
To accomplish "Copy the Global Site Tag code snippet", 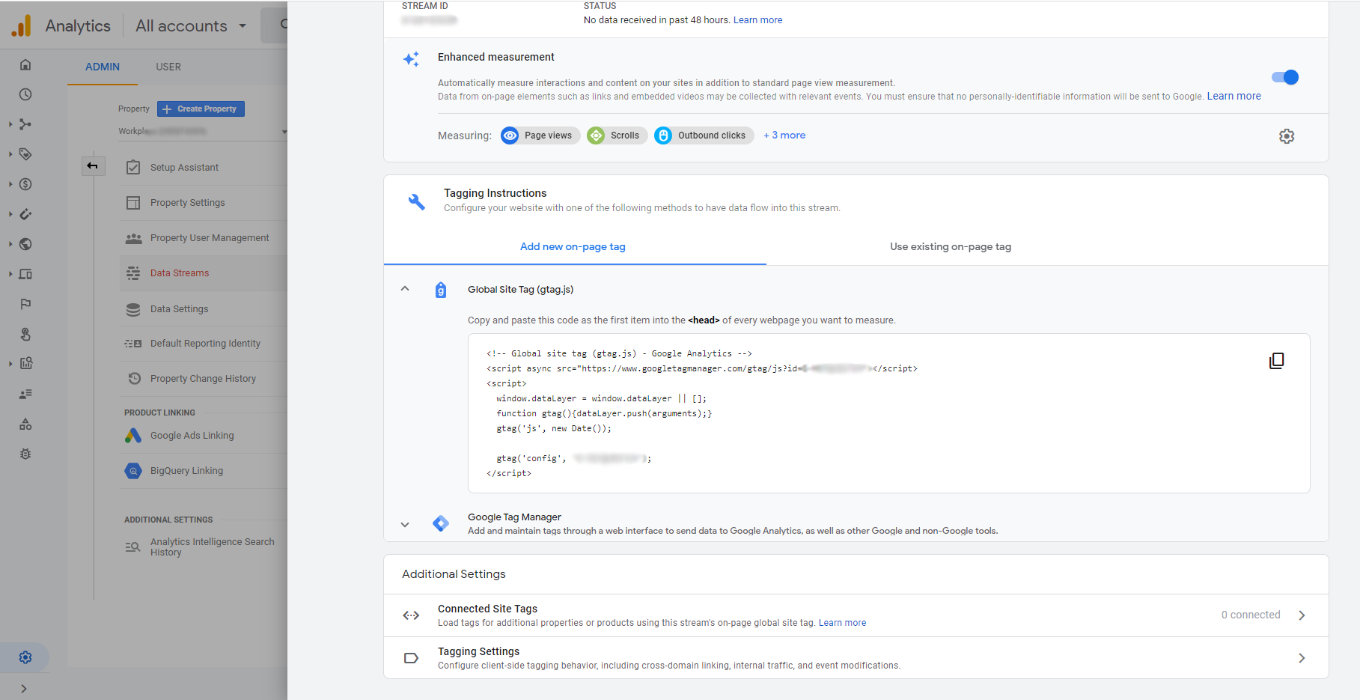I will [1276, 361].
